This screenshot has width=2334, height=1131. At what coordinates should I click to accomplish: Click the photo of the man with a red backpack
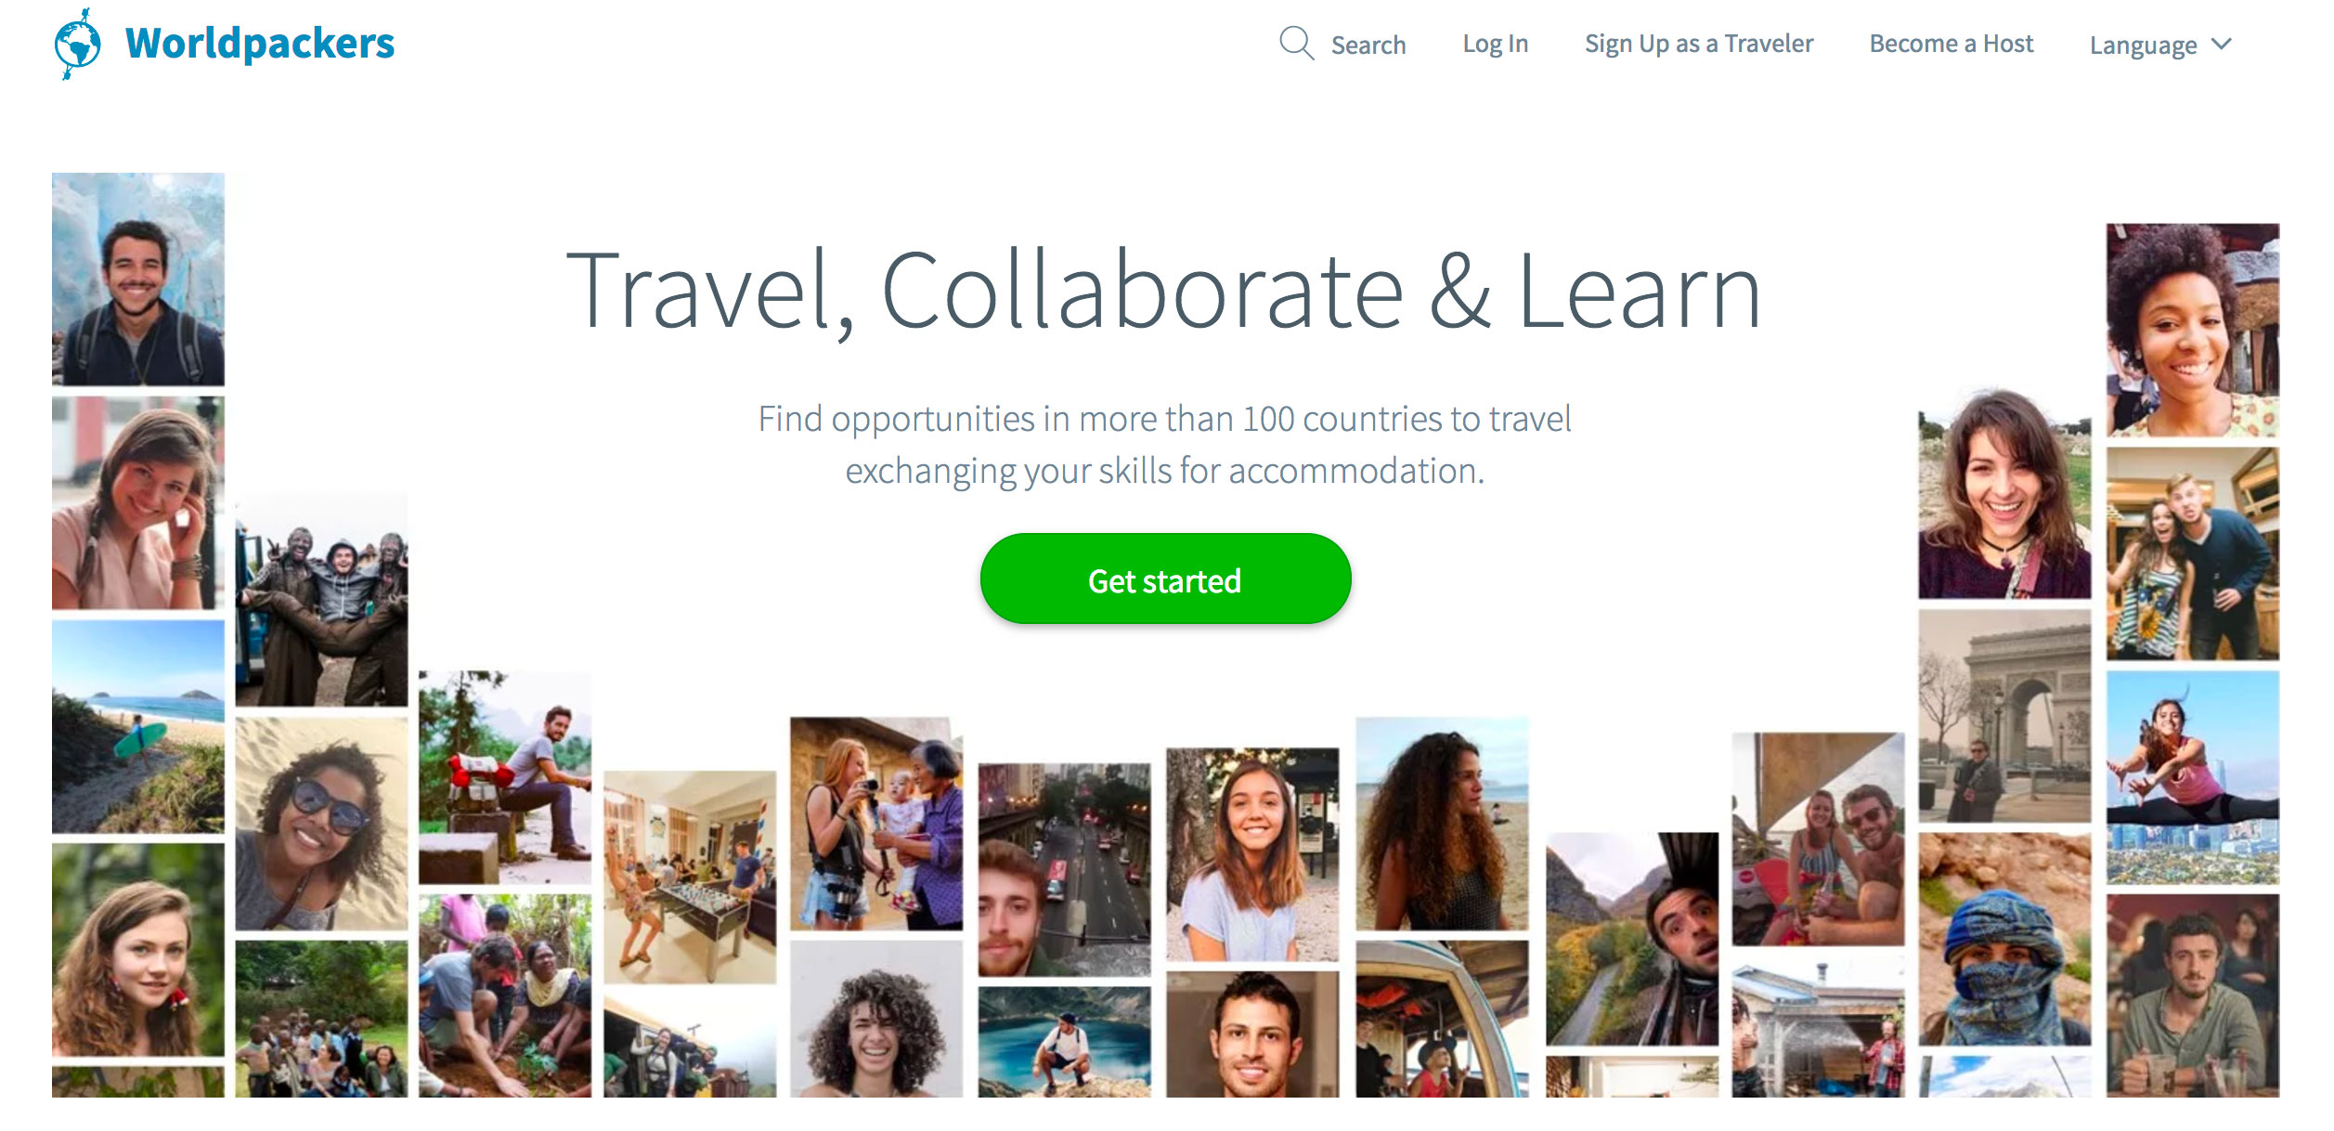coord(504,777)
